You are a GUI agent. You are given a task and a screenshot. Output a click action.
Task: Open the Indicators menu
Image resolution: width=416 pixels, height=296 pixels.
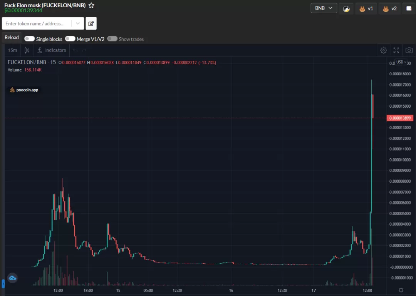point(52,50)
